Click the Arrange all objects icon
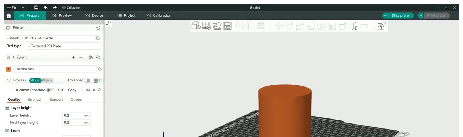This screenshot has height=137, width=463. 228,26
